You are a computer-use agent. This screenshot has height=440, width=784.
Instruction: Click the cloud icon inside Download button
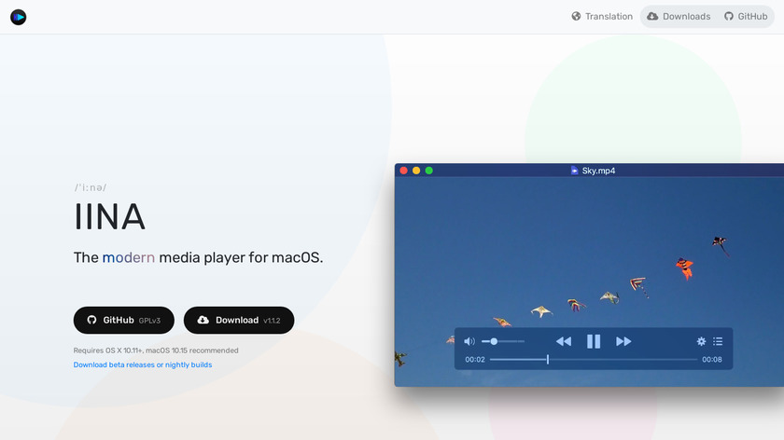203,320
